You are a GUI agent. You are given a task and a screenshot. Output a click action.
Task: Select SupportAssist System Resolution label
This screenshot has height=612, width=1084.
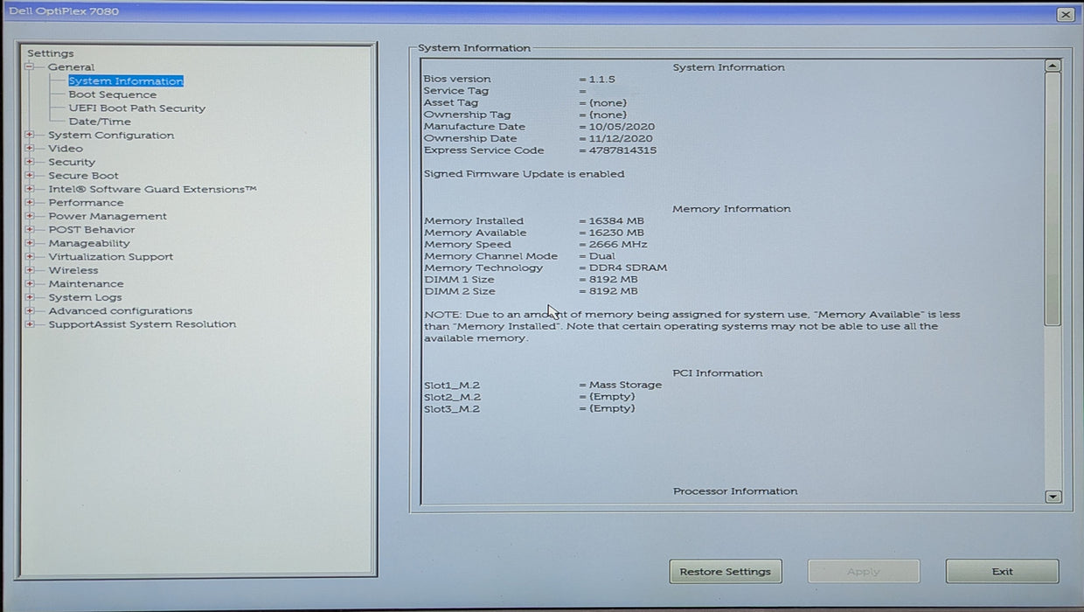[x=142, y=324]
